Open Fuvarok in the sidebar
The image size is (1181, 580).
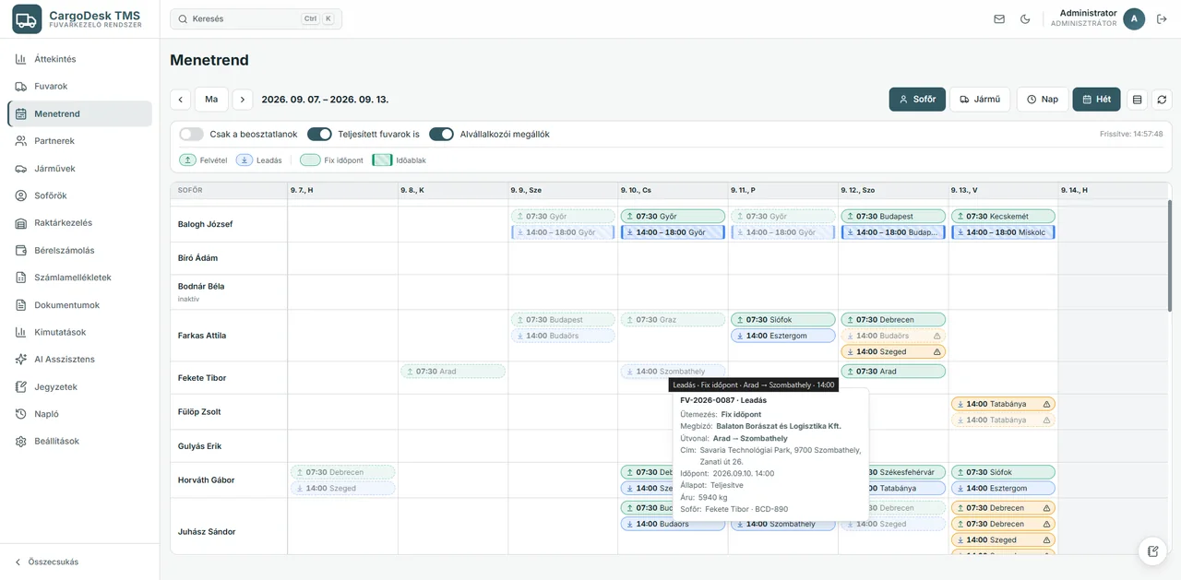point(79,87)
